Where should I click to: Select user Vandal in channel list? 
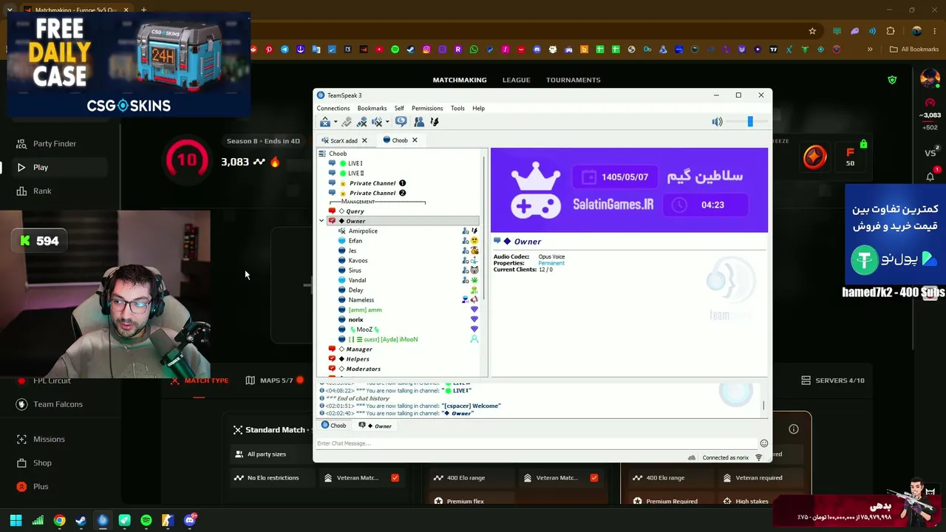pos(357,280)
